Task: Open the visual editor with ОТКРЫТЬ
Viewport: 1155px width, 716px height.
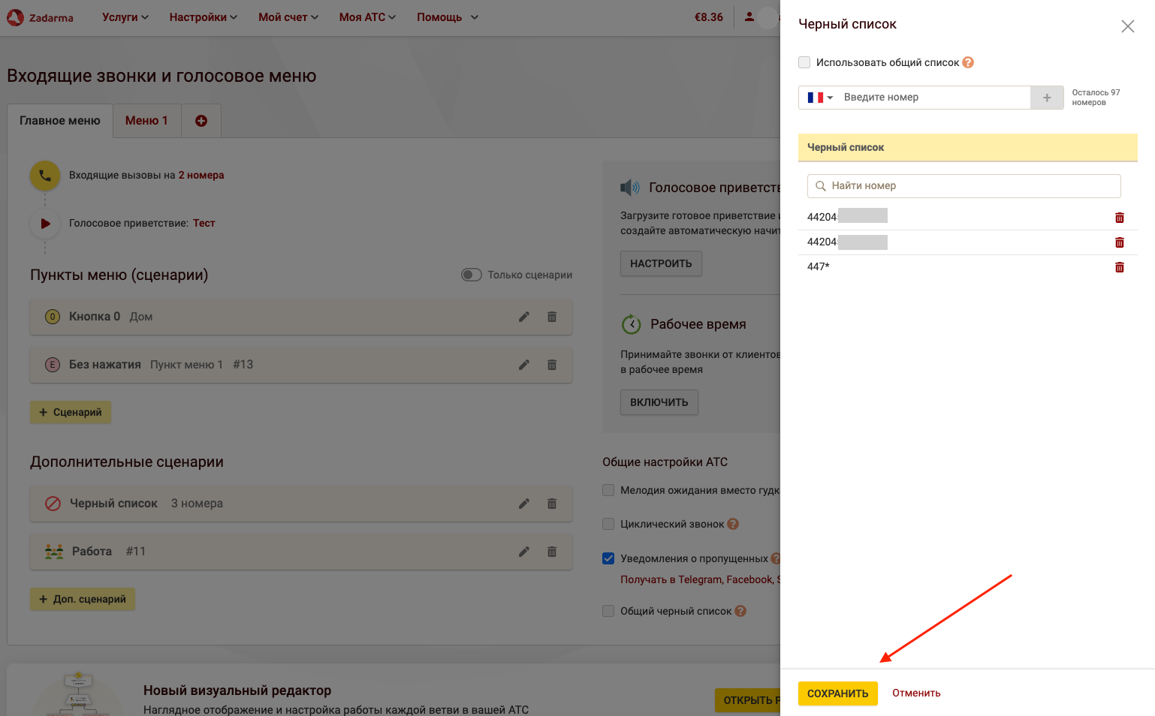Action: click(x=747, y=700)
